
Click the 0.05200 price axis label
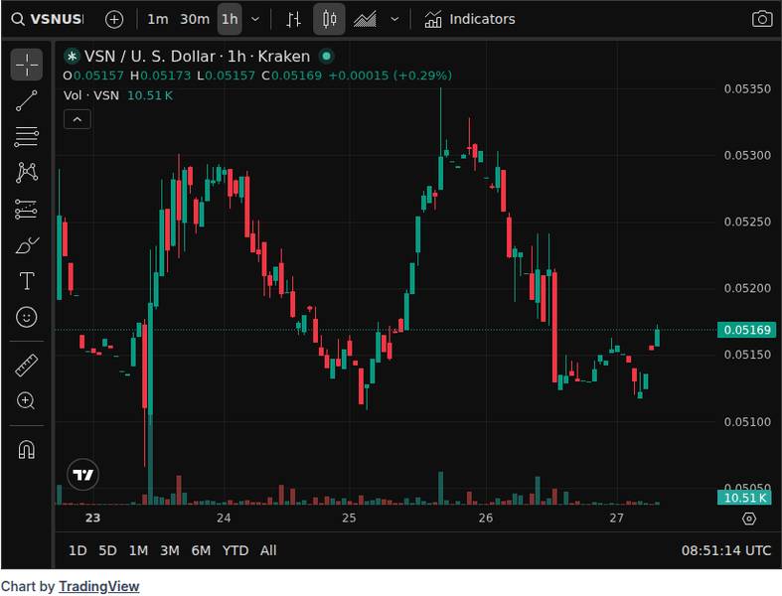pyautogui.click(x=747, y=288)
